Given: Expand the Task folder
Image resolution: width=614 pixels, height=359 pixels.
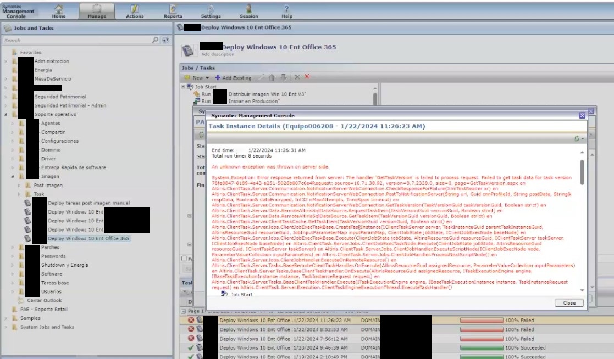Looking at the screenshot, I should pos(19,194).
